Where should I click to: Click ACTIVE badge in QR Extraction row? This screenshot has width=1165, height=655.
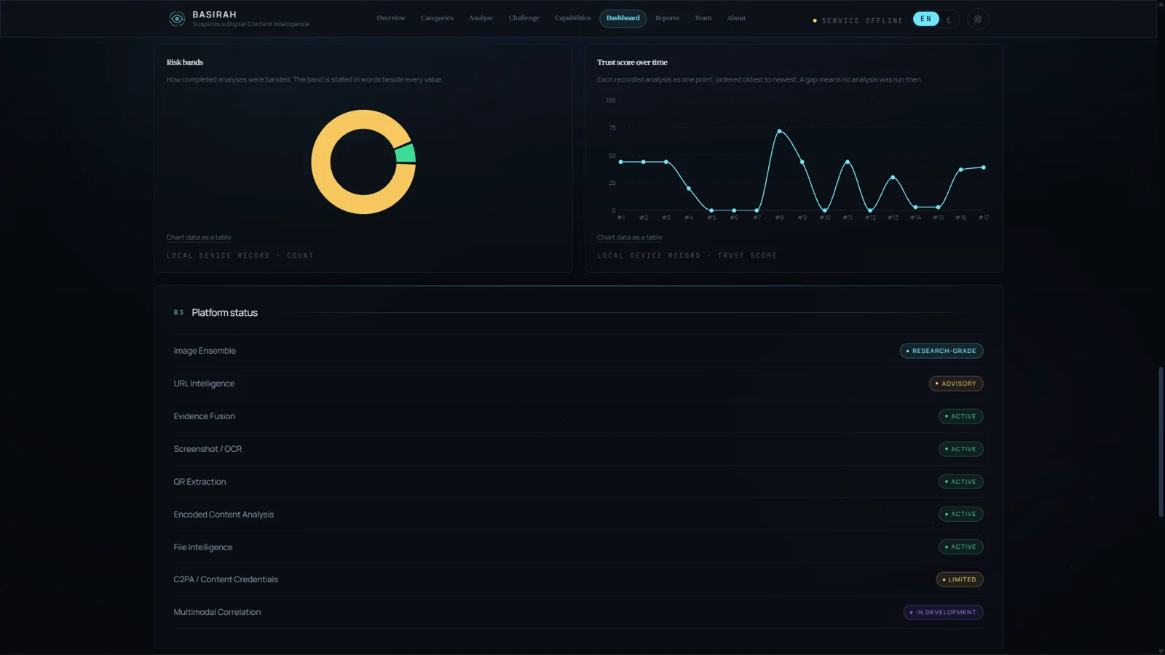point(961,482)
